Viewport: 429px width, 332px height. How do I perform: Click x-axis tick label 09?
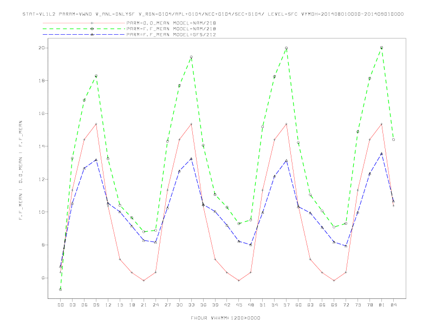[x=96, y=305]
